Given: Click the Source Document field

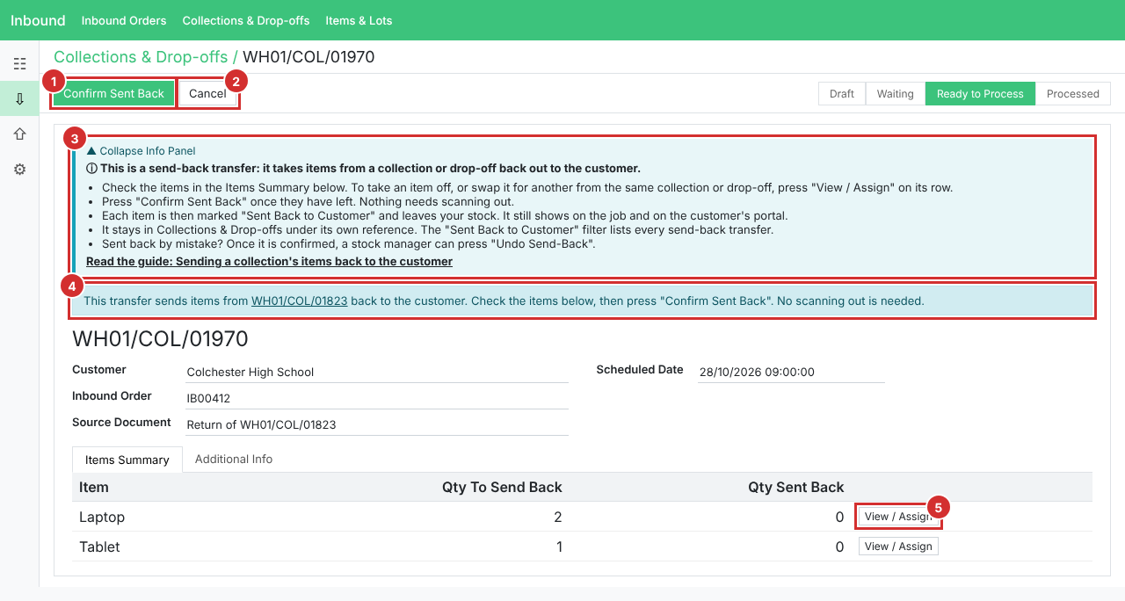Looking at the screenshot, I should coord(376,424).
